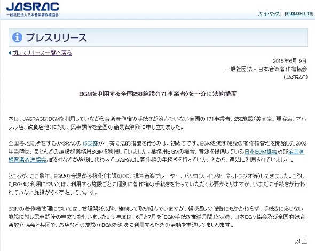Switch to the ENGLISH SITE
The image size is (315, 251).
299,14
